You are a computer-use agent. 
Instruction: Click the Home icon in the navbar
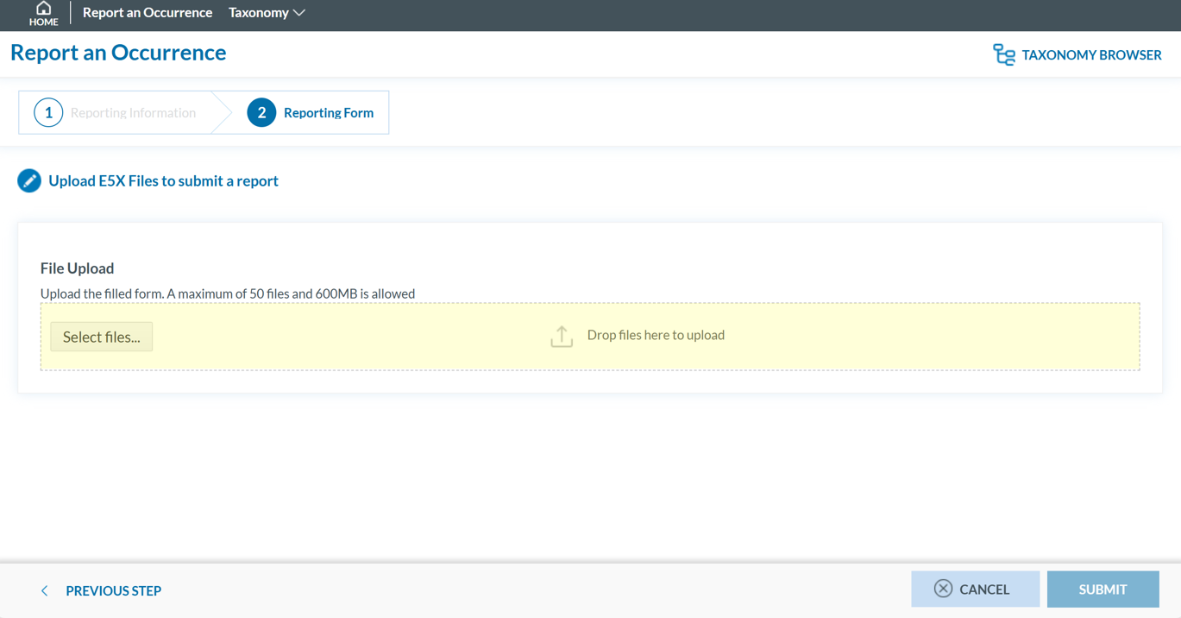43,9
